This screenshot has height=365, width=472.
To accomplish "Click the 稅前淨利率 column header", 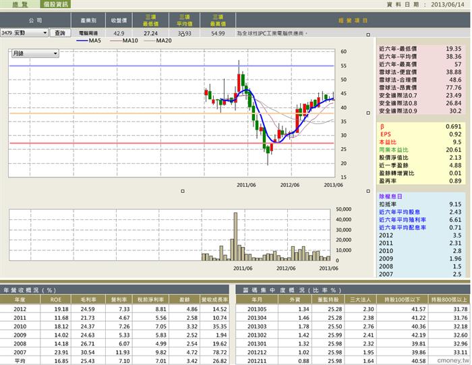I will coord(151,300).
